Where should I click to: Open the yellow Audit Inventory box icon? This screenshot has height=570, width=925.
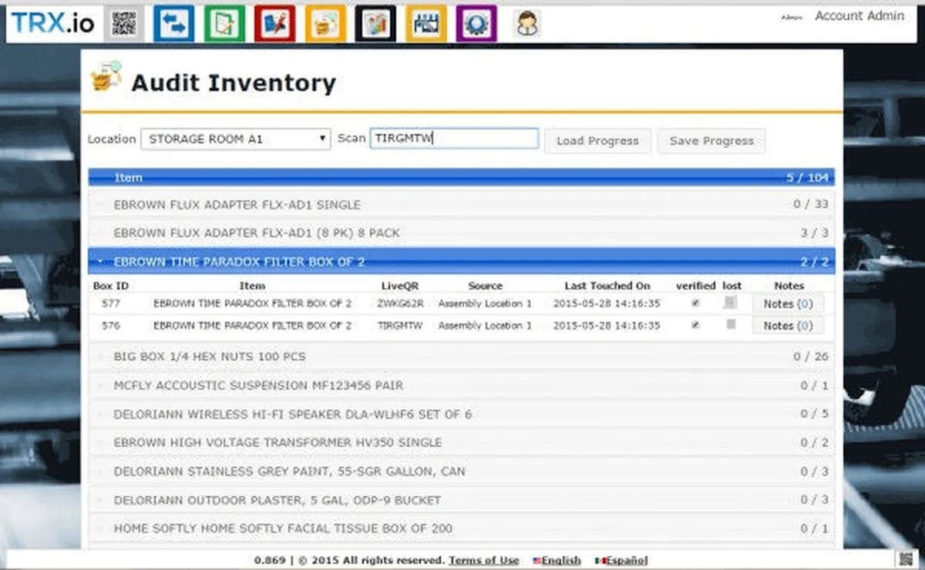tap(325, 22)
